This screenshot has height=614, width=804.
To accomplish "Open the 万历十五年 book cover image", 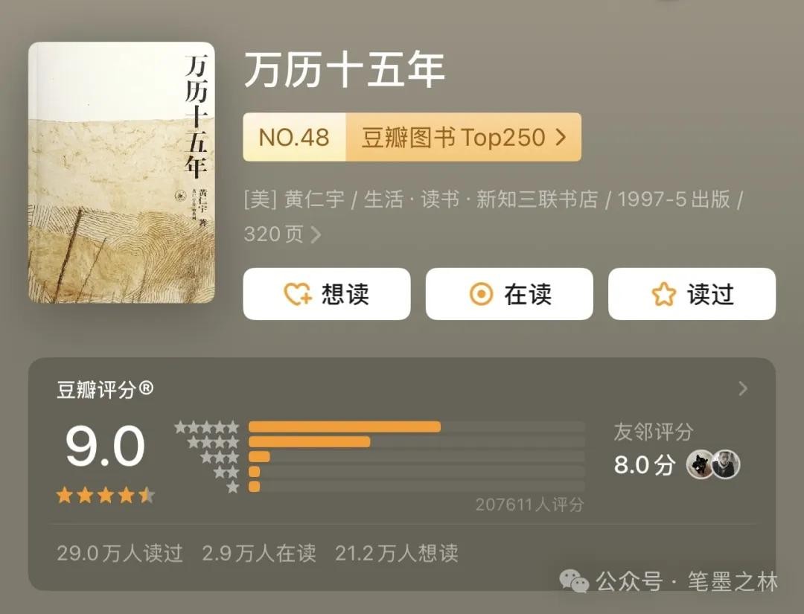I will pos(121,172).
